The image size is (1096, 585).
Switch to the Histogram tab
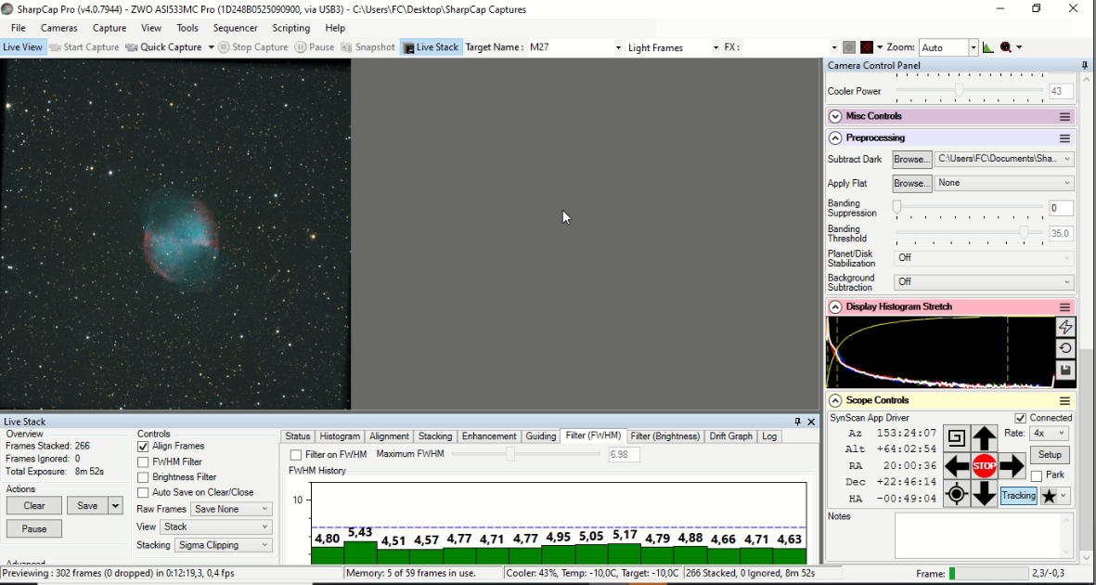pos(339,435)
